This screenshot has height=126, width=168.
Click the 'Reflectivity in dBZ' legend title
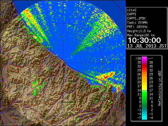pyautogui.click(x=160, y=88)
